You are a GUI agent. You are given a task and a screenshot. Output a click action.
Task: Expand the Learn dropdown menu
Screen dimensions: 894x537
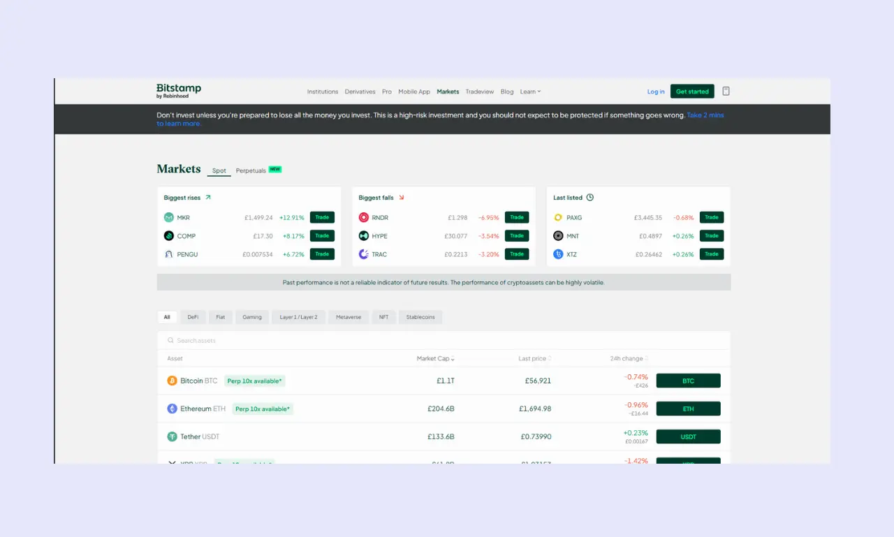tap(530, 91)
